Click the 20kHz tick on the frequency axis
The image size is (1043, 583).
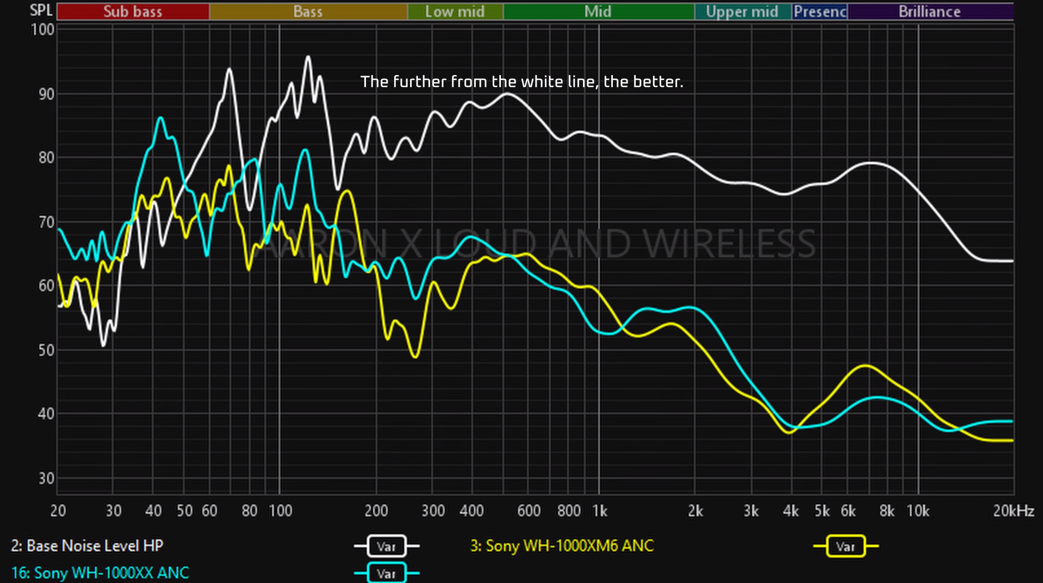click(1014, 511)
